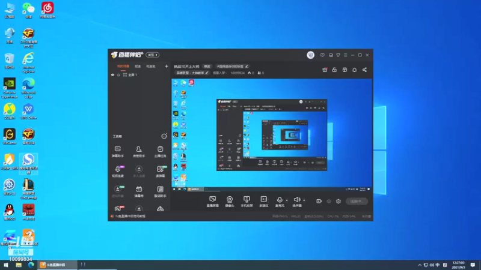Image resolution: width=481 pixels, height=270 pixels.
Task: Open the Windows Start menu
Action: [x=6, y=265]
